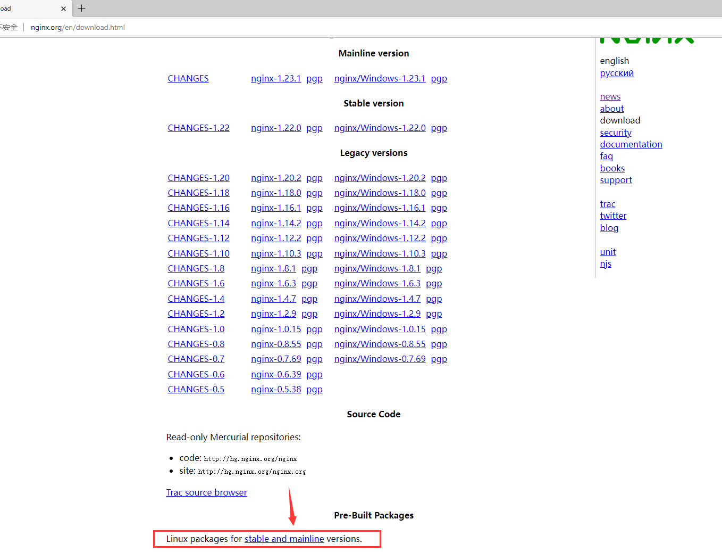This screenshot has width=722, height=552.
Task: Open the faq page
Action: tap(607, 156)
